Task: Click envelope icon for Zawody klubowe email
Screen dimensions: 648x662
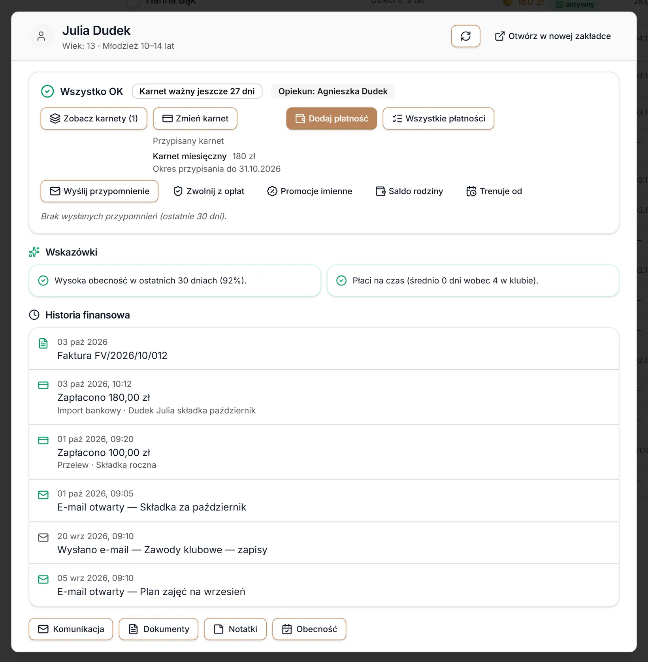Action: click(x=43, y=538)
